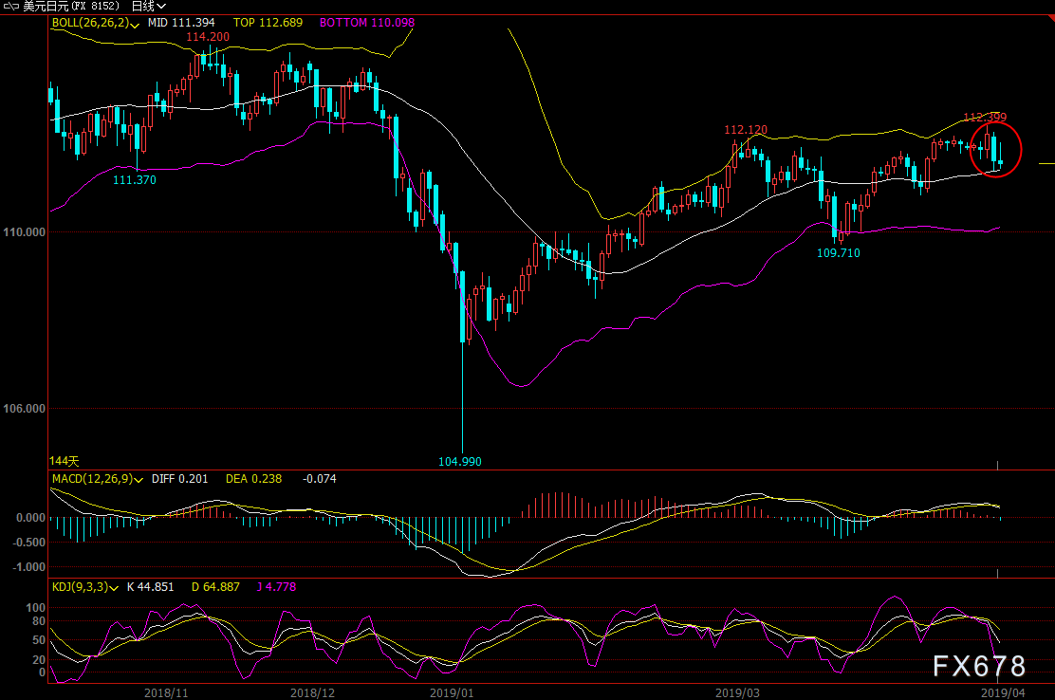Image resolution: width=1055 pixels, height=700 pixels.
Task: Expand the BOLL(26,26,2) indicator dropdown
Action: pyautogui.click(x=137, y=23)
